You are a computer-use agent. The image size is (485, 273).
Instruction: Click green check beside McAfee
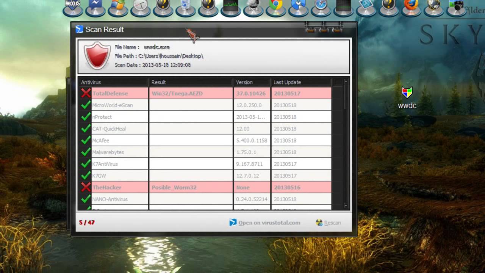(x=86, y=140)
